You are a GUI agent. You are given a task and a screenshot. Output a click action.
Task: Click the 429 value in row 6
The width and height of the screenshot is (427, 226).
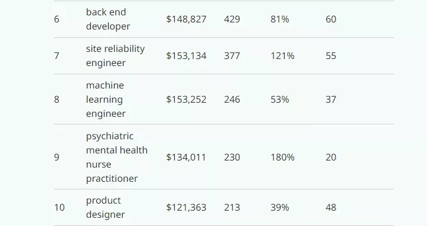click(x=232, y=19)
